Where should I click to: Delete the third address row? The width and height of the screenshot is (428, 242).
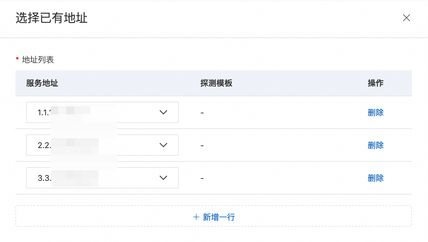click(375, 178)
